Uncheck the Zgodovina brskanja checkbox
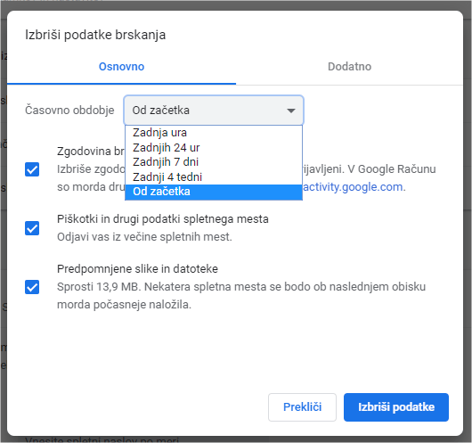 [32, 169]
